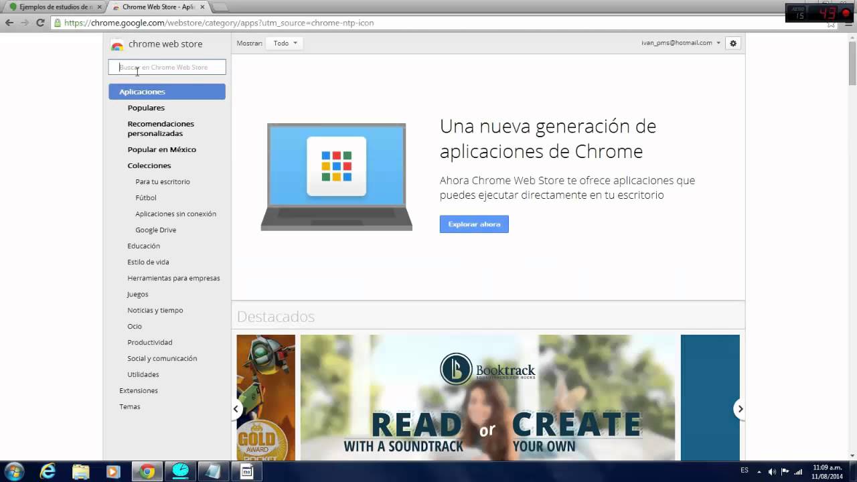Open Juegos category
857x482 pixels.
point(138,294)
